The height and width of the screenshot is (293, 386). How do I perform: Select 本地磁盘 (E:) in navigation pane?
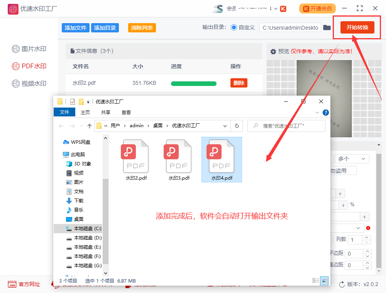pos(84,247)
